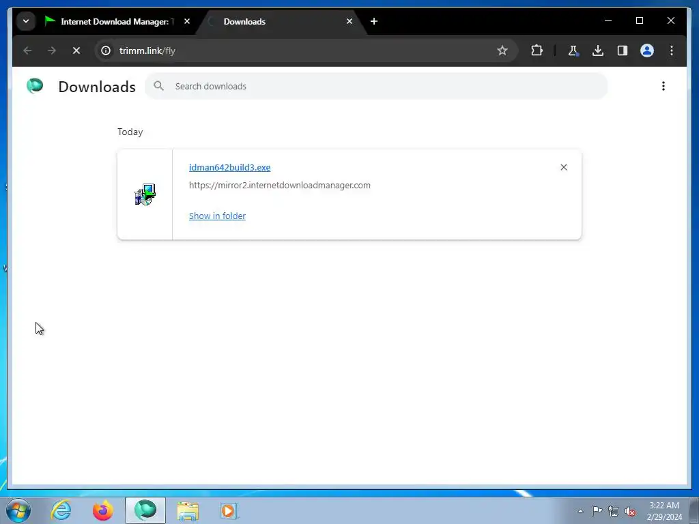This screenshot has height=524, width=699.
Task: Close the Internet Download Manager tab
Action: point(187,21)
